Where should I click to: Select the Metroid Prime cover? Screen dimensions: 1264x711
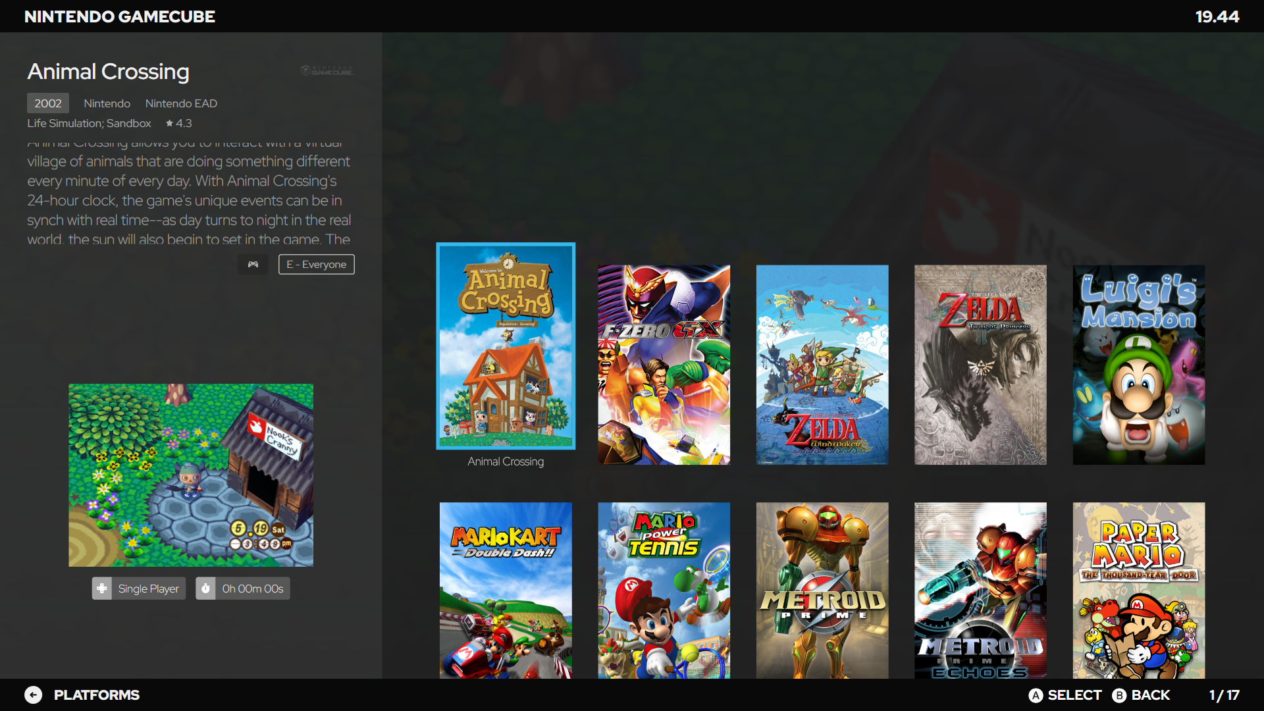[x=822, y=591]
